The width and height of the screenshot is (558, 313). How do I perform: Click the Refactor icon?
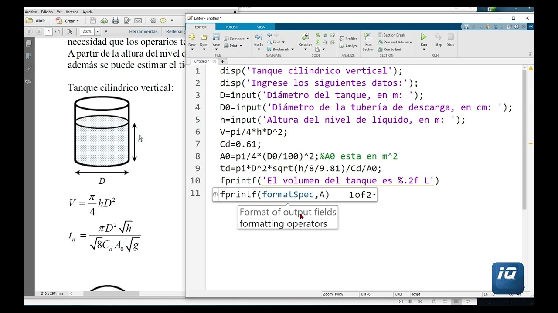click(x=305, y=37)
